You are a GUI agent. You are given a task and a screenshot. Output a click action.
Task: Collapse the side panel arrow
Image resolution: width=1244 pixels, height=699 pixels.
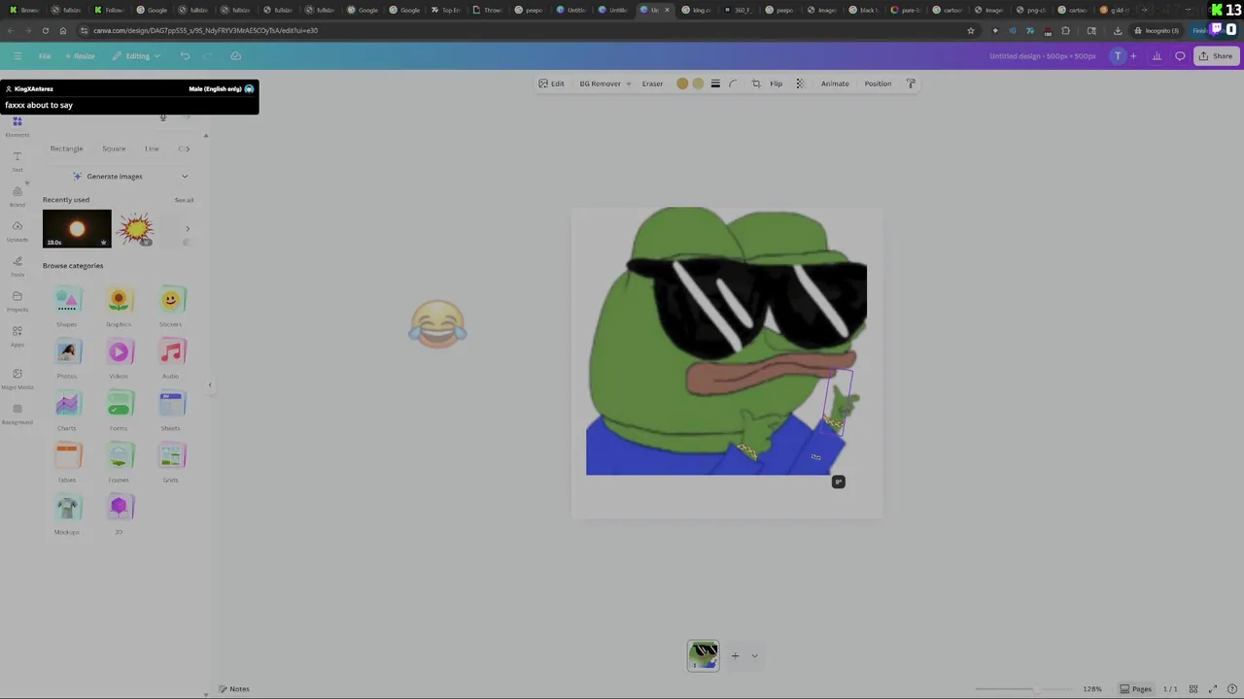pyautogui.click(x=209, y=385)
